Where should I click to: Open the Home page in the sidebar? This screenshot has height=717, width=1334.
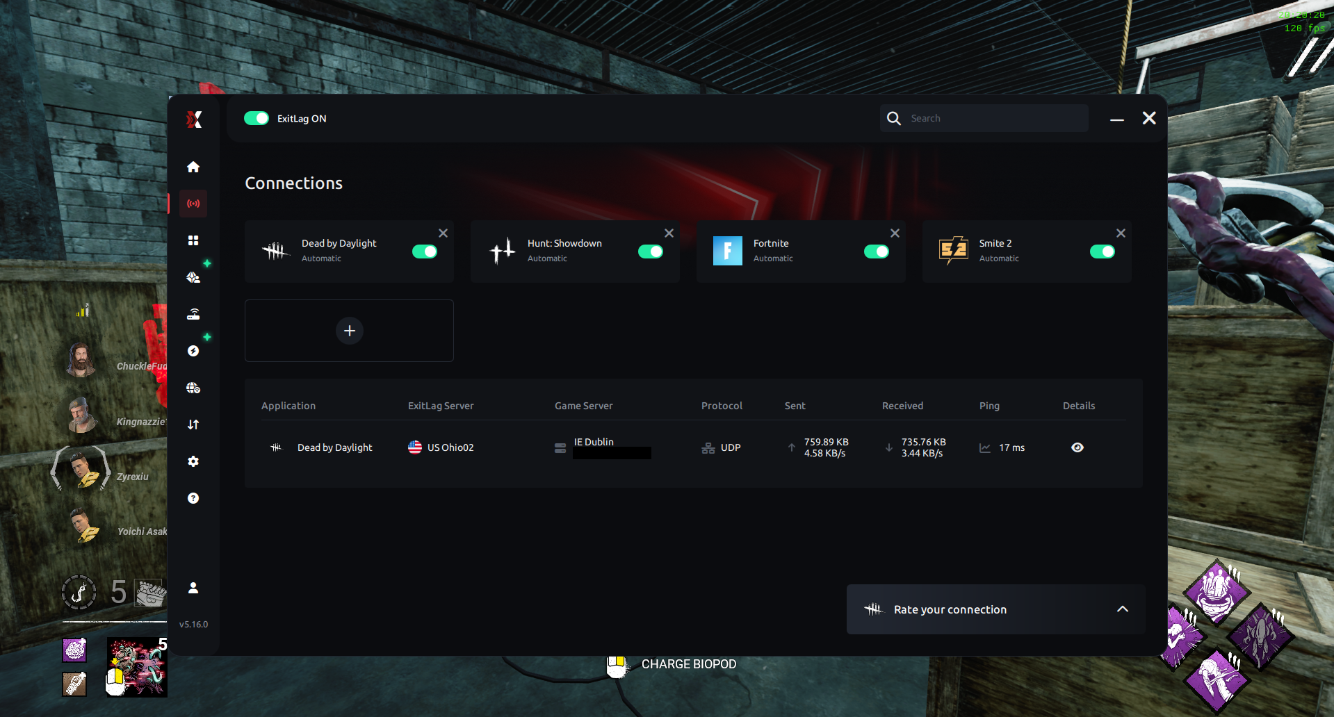193,167
